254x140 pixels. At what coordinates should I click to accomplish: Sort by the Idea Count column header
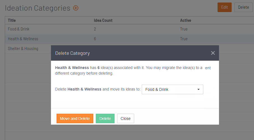tap(103, 20)
